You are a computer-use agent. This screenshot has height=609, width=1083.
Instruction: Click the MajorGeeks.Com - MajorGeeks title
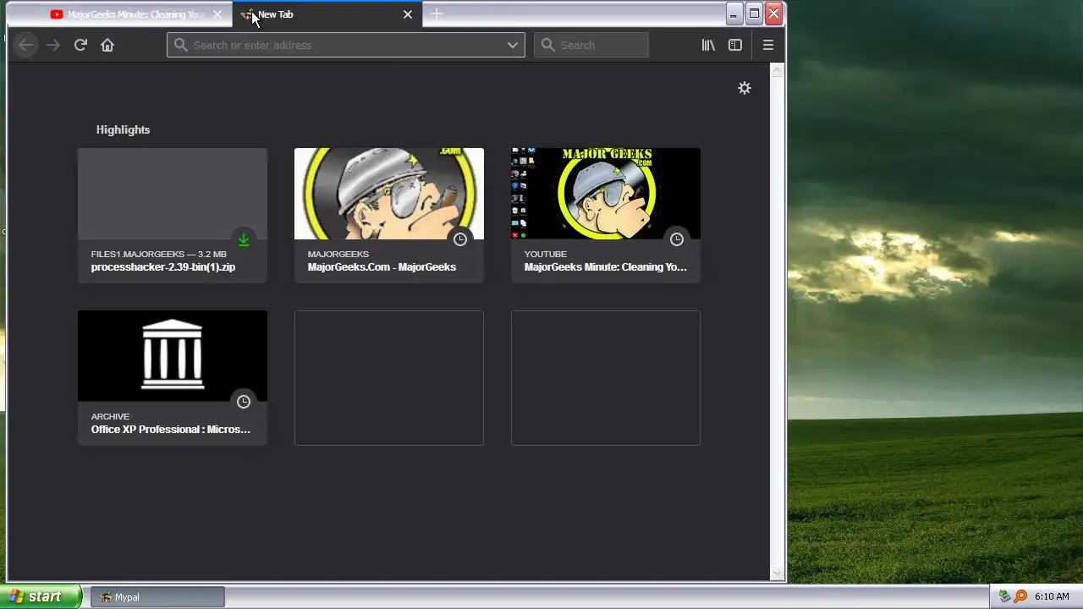click(x=382, y=267)
